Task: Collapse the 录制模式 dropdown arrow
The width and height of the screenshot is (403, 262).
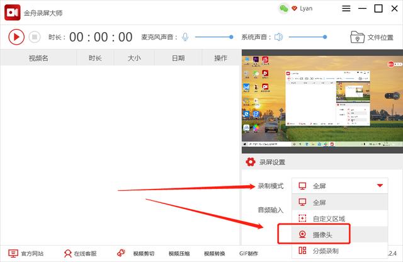Action: (x=380, y=186)
